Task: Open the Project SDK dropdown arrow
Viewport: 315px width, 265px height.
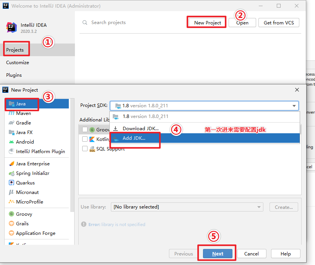Action: point(294,106)
